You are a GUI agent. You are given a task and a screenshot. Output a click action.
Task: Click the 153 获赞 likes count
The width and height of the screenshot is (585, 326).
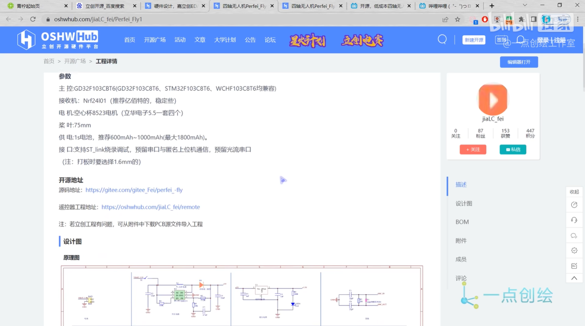click(x=505, y=133)
